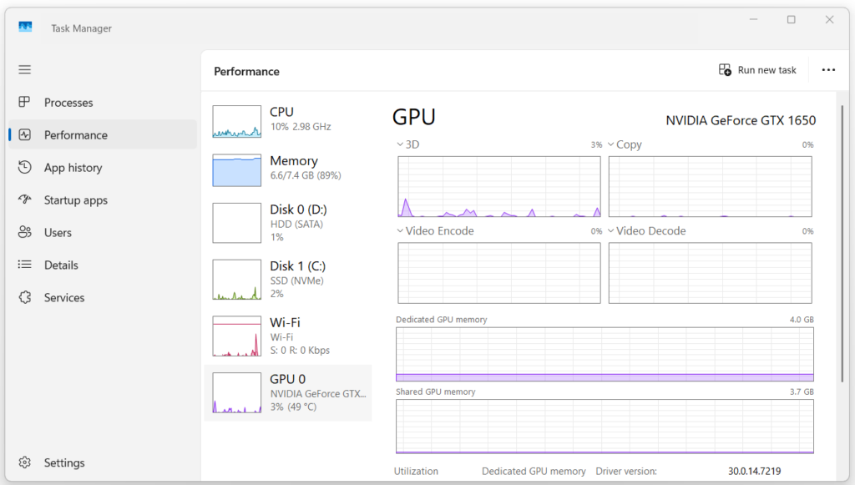855x485 pixels.
Task: Click the driver version 30.0.14.7219 value
Action: click(754, 472)
